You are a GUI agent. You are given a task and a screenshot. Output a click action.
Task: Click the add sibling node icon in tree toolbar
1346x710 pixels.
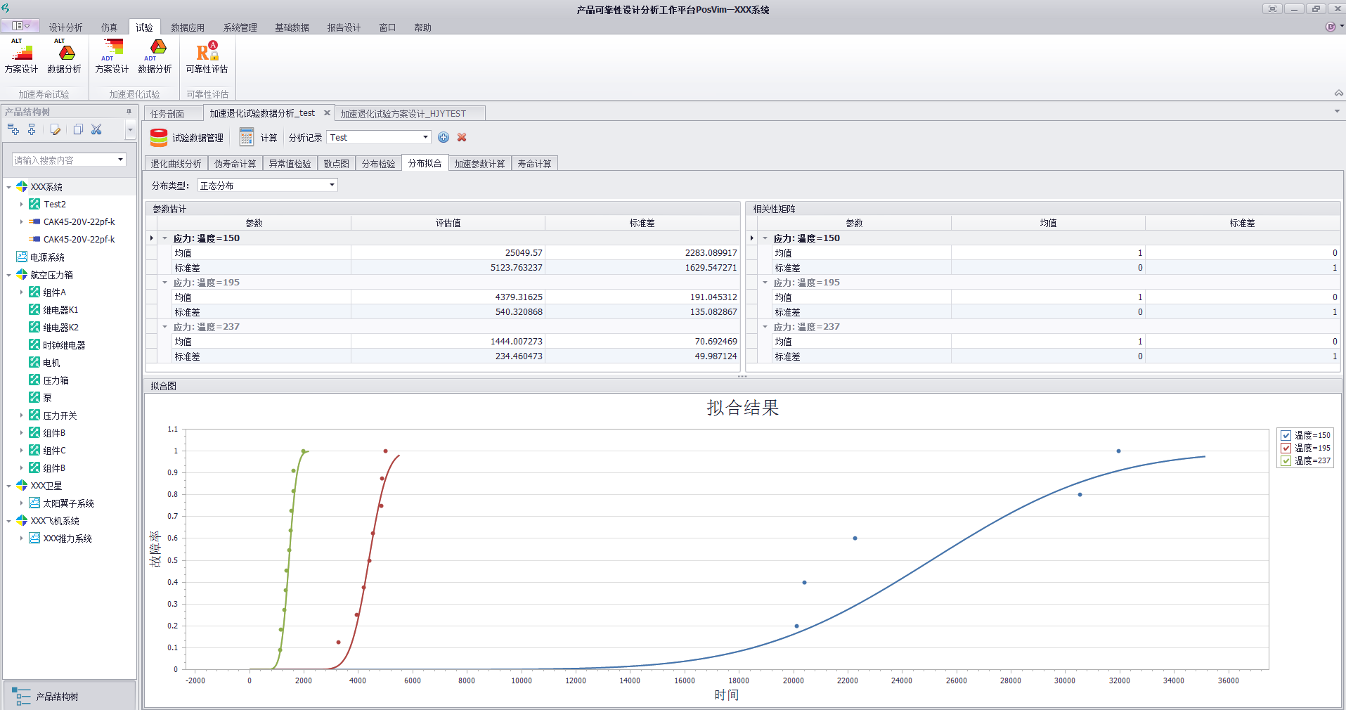[32, 129]
